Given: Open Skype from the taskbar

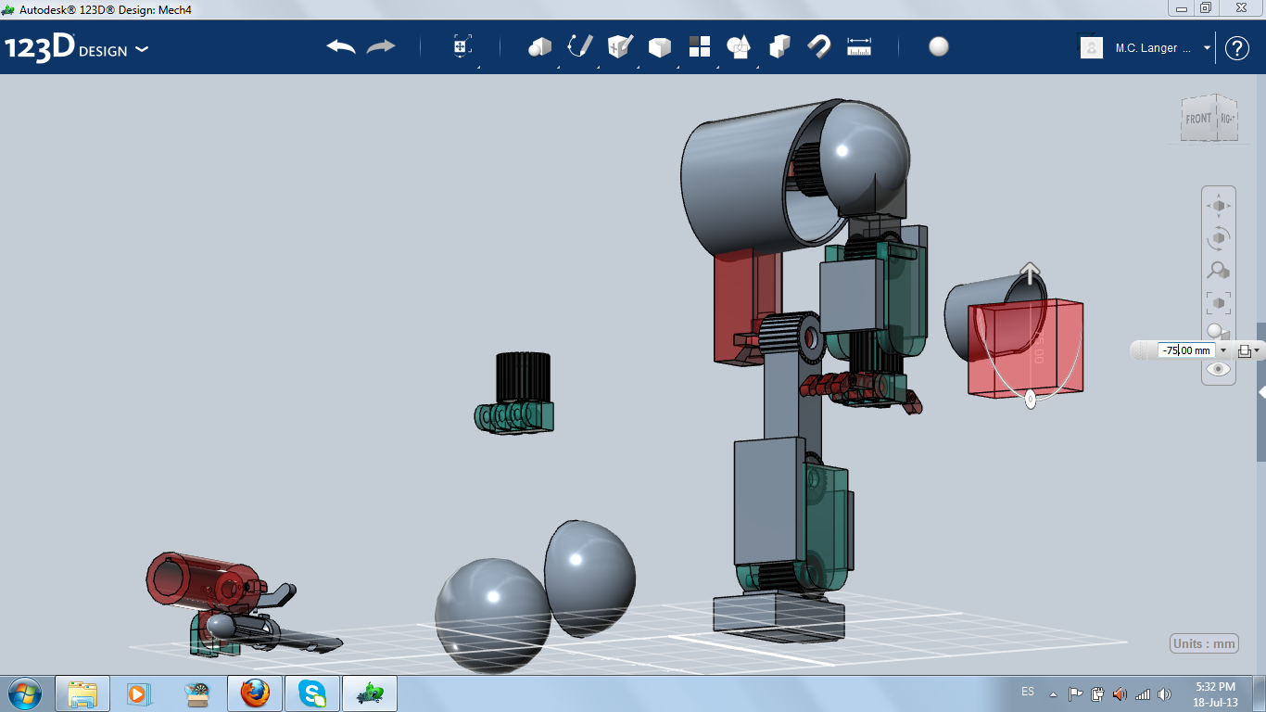Looking at the screenshot, I should pyautogui.click(x=312, y=693).
